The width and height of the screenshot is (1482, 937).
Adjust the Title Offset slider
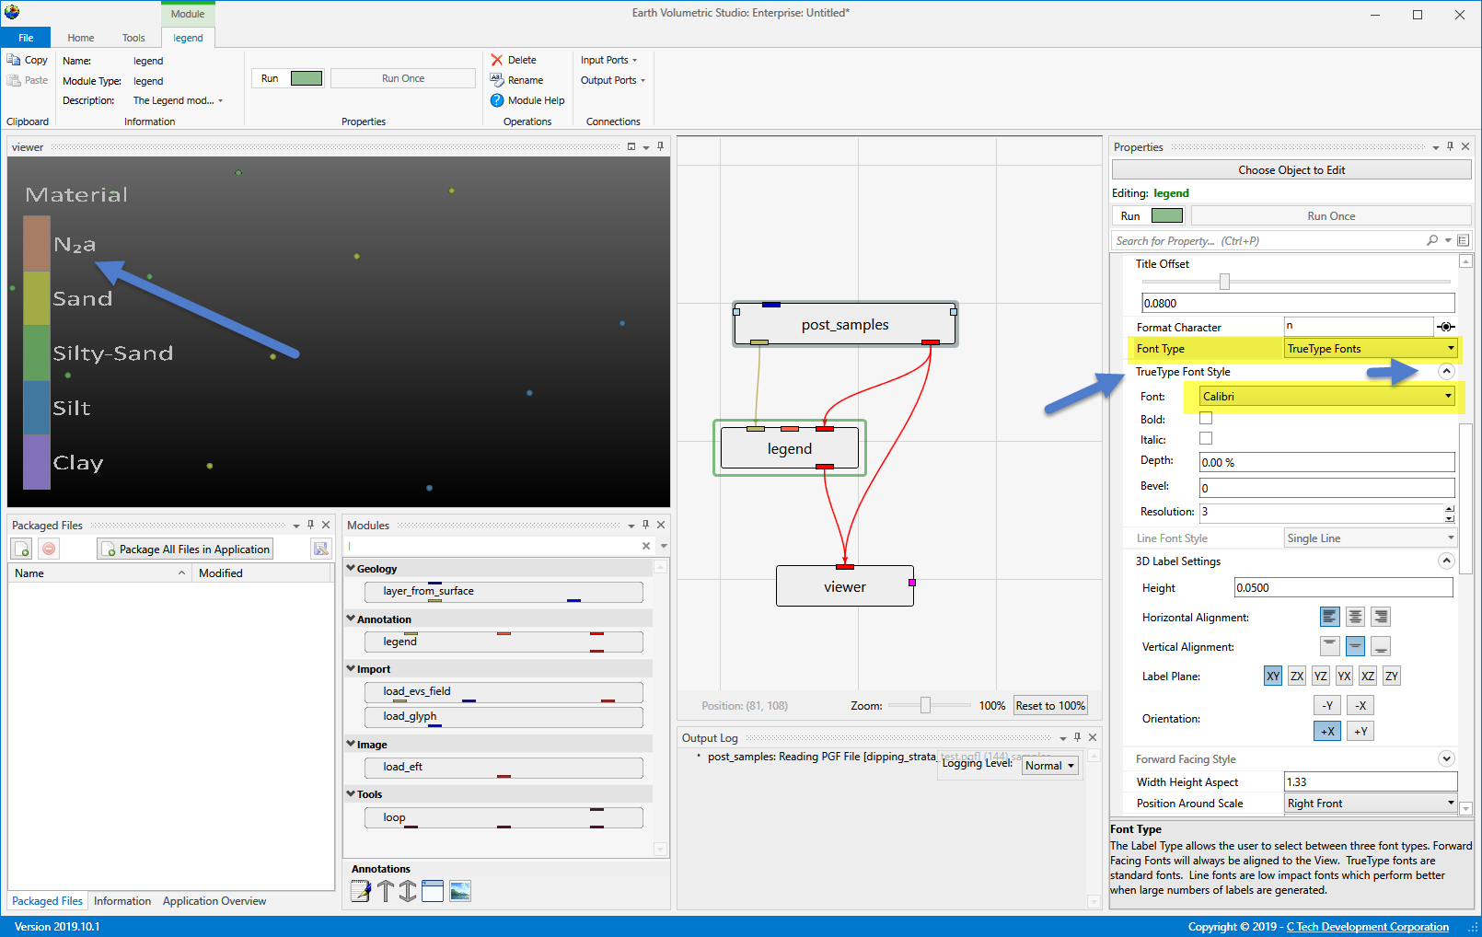click(1224, 282)
